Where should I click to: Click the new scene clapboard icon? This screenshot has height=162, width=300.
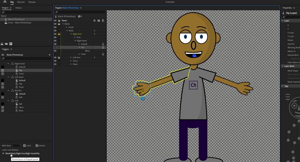click(2, 44)
